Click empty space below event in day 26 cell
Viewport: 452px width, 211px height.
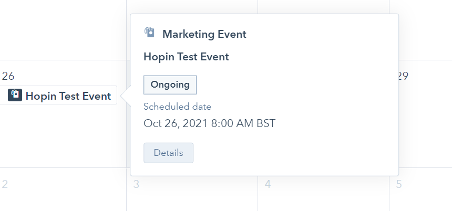[x=63, y=135]
